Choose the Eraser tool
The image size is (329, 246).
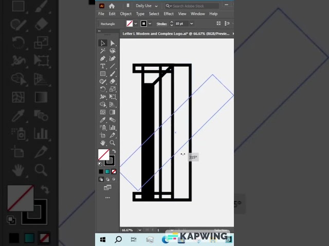113,81
